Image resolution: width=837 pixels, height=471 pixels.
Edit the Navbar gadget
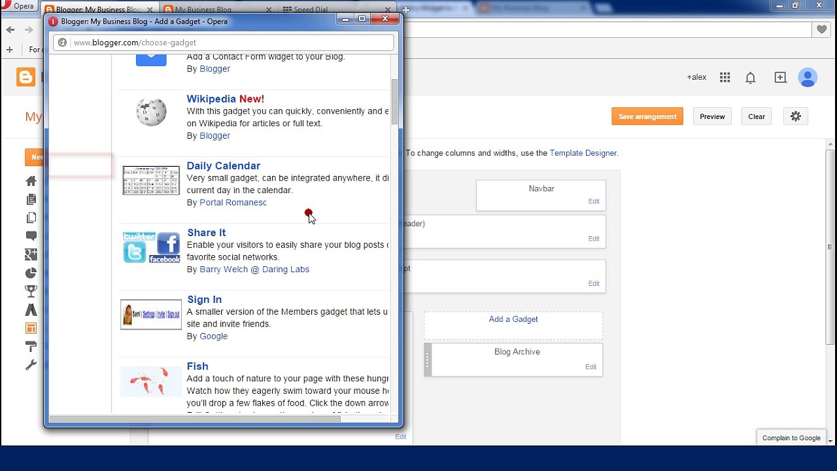pyautogui.click(x=594, y=201)
